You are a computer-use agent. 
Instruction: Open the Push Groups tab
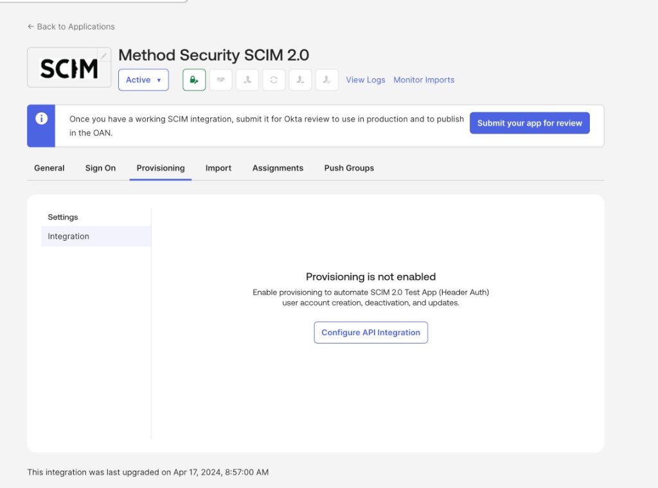[x=349, y=168]
